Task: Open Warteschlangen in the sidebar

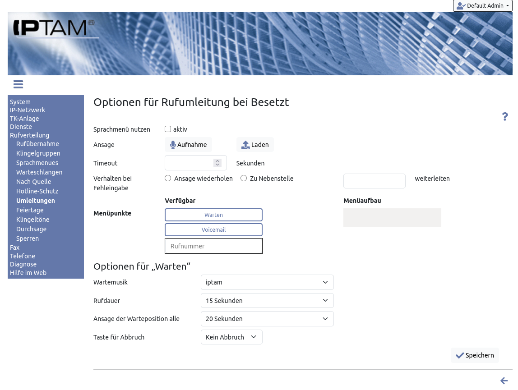Action: (x=39, y=172)
